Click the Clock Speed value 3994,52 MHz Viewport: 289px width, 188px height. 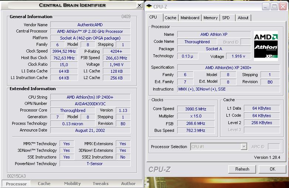click(64, 51)
